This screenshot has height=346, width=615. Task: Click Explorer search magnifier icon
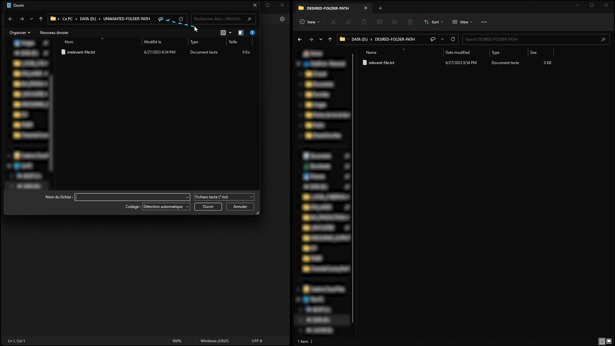tap(603, 39)
